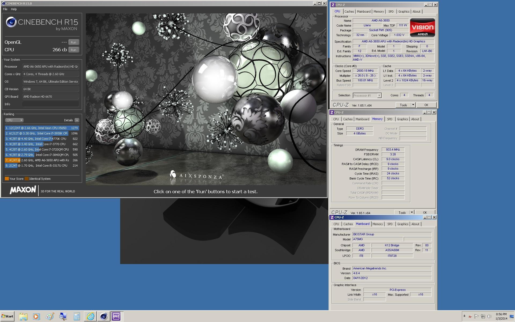
Task: Select the Xeon X5650 ranking entry
Action: pyautogui.click(x=42, y=128)
